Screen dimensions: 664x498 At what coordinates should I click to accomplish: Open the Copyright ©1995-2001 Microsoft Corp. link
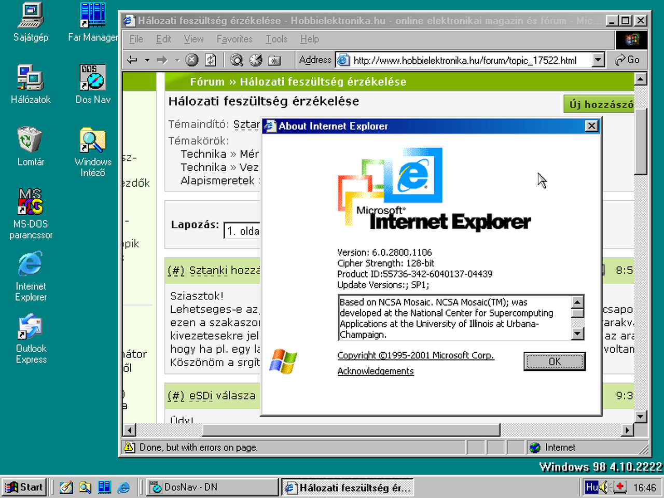click(416, 355)
